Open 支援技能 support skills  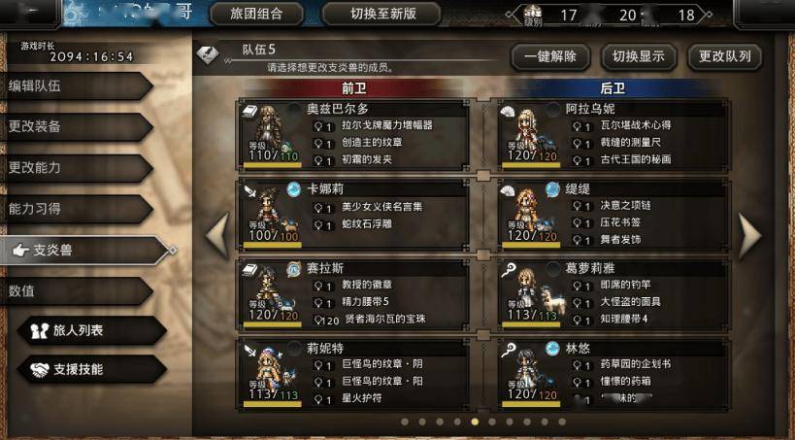click(x=91, y=369)
